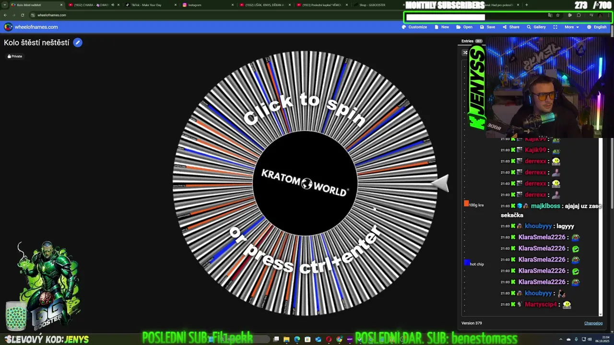This screenshot has width=614, height=345.
Task: Close the TikTok browser tab
Action: point(176,5)
